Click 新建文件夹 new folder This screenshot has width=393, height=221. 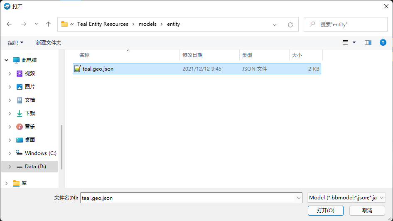coord(48,43)
